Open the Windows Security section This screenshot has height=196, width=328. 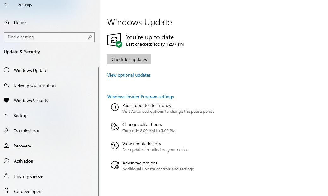pos(31,101)
